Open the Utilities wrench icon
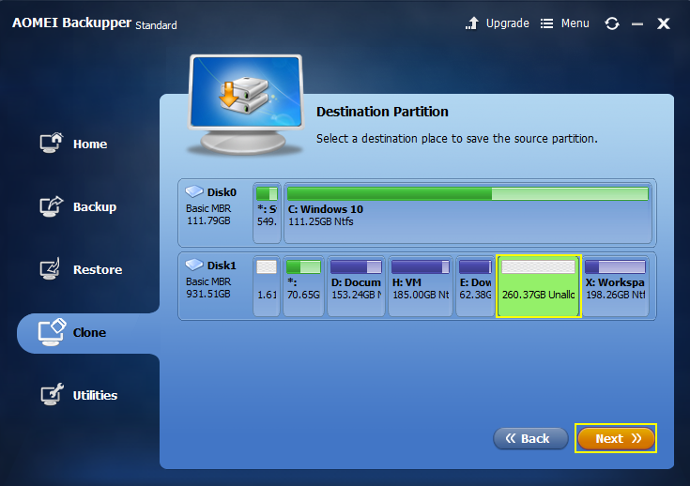 tap(52, 394)
